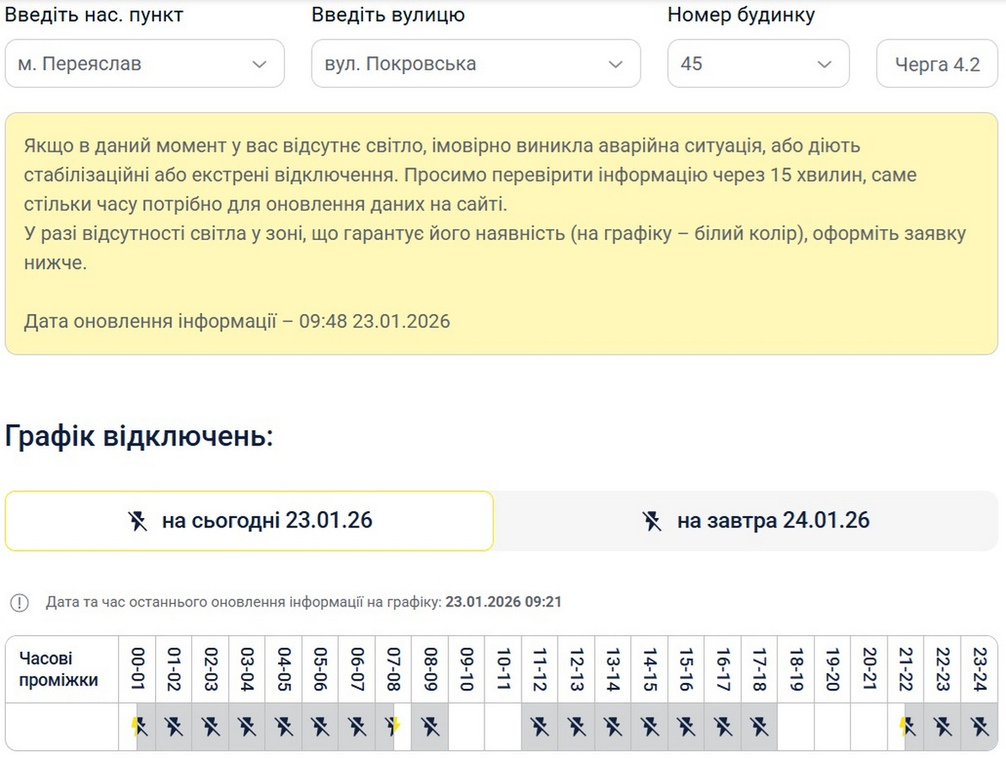Viewport: 1006px width, 758px height.
Task: Click the 18-19 time column header
Action: click(x=796, y=670)
